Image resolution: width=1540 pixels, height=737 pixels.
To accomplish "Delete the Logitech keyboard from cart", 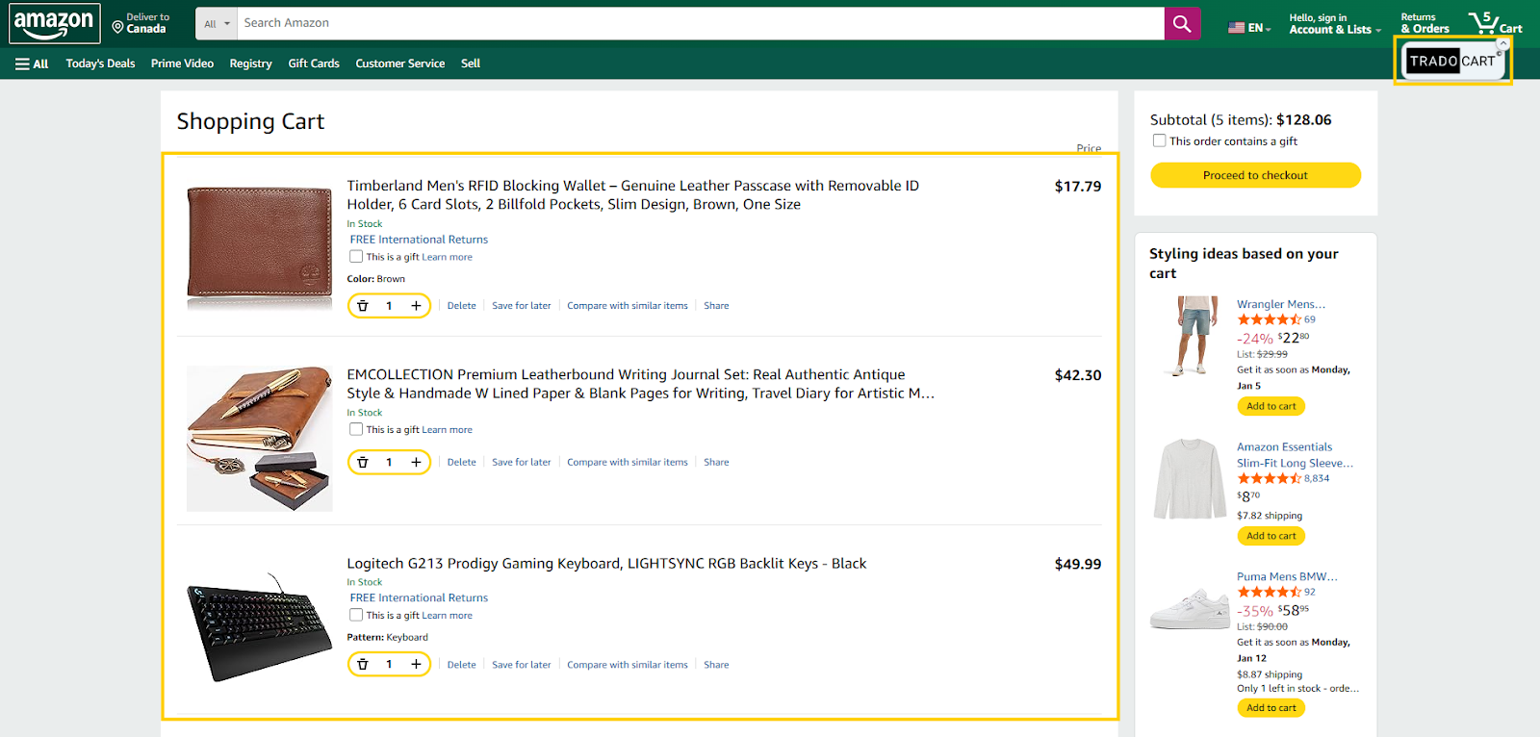I will point(461,665).
